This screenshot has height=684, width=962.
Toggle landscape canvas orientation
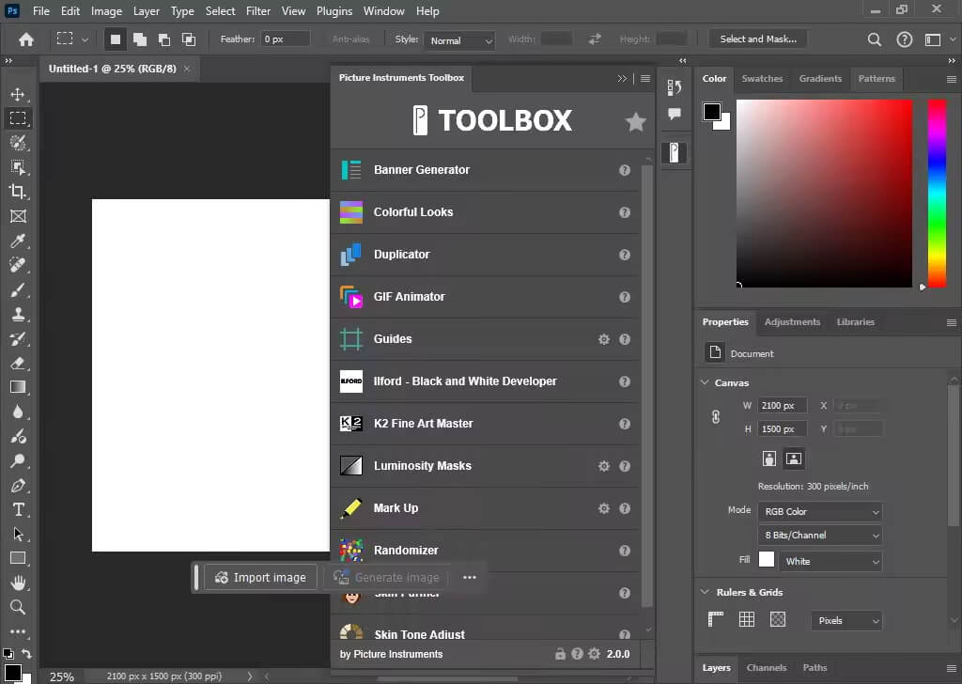793,459
